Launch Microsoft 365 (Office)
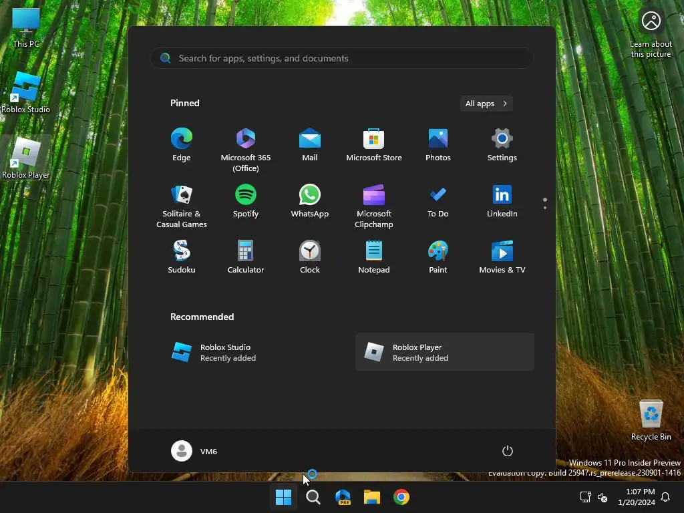This screenshot has height=513, width=684. pos(246,150)
